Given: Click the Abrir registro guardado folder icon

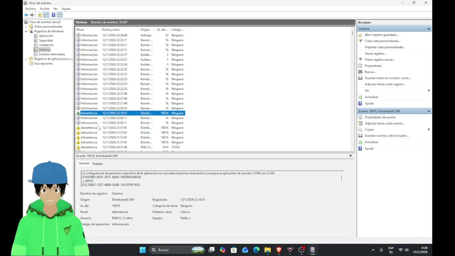Looking at the screenshot, I should click(x=360, y=35).
